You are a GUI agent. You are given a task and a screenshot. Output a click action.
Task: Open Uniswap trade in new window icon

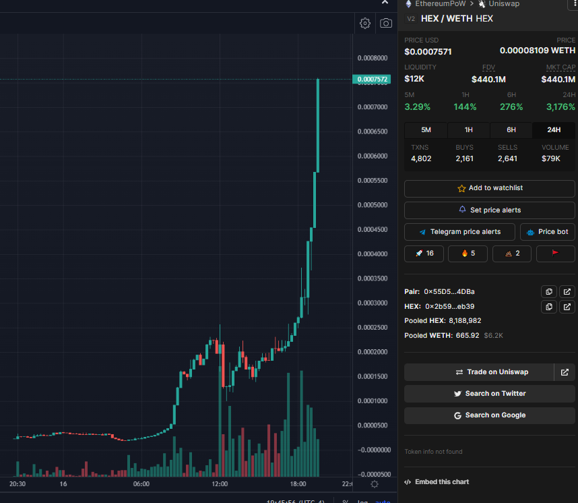(x=565, y=372)
